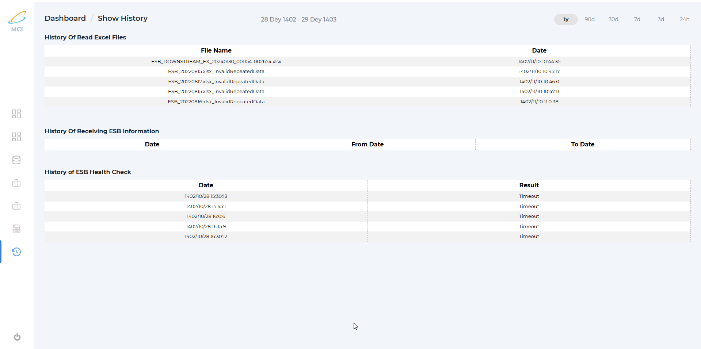Screen dimensions: 701x349
Task: Show the last 24h of history
Action: pyautogui.click(x=684, y=19)
